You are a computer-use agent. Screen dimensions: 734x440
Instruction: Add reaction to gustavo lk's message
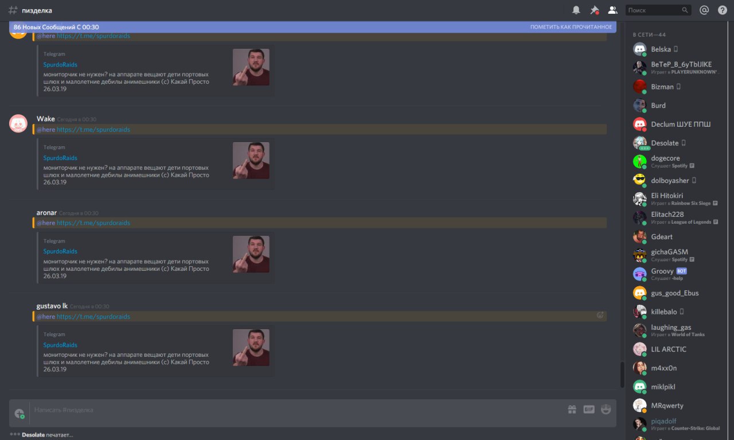[x=600, y=315]
